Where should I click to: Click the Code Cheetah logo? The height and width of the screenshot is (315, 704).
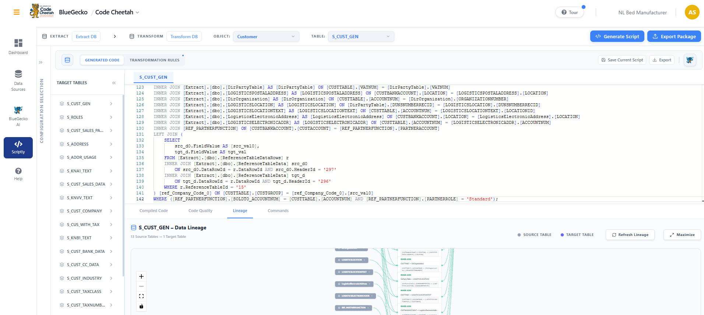[42, 11]
